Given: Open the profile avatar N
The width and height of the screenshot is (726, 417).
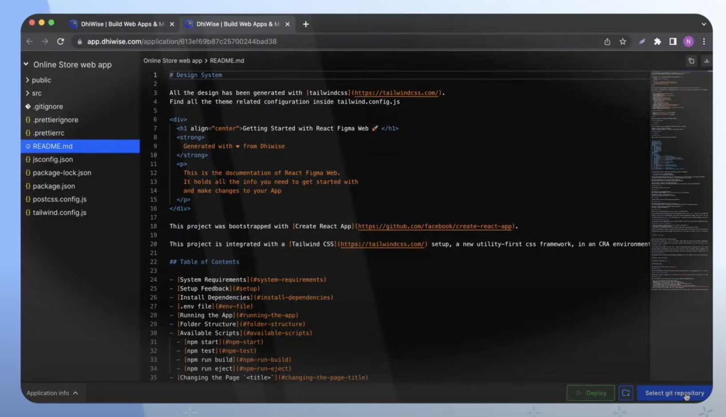Looking at the screenshot, I should point(688,41).
